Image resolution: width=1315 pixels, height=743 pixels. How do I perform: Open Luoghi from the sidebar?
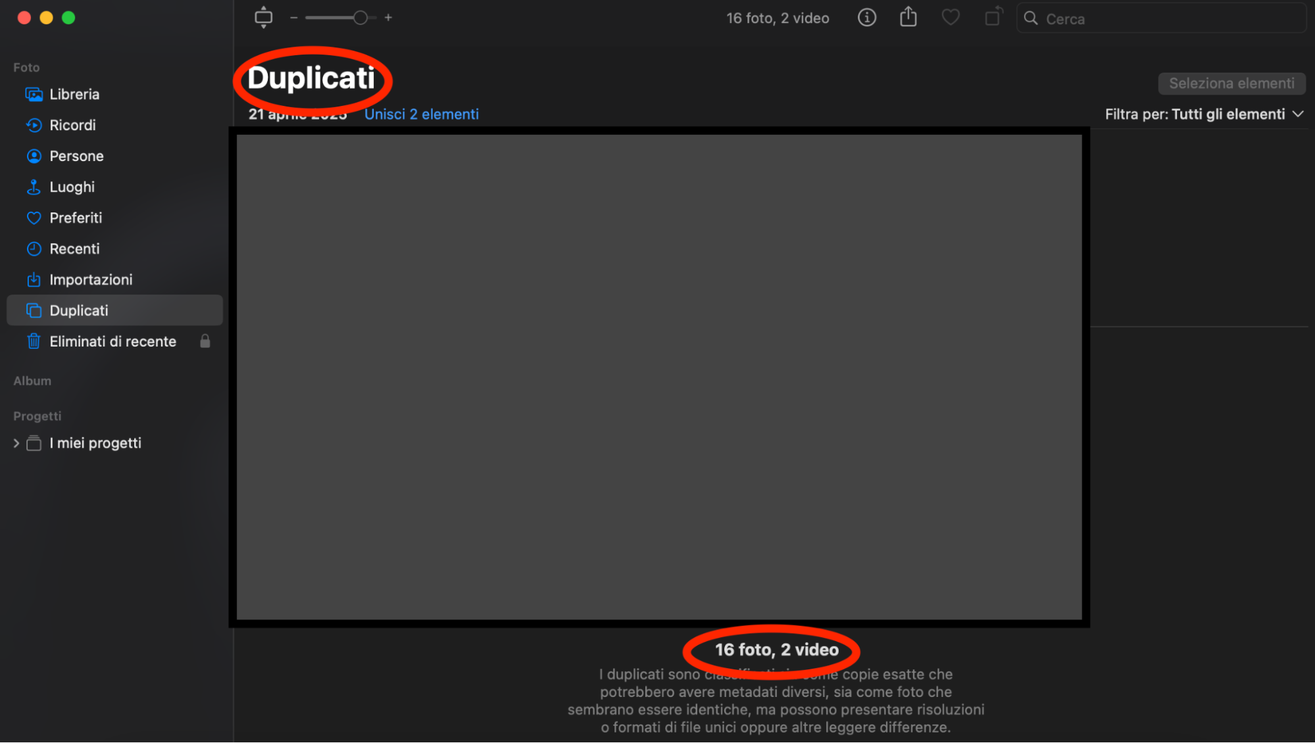[x=72, y=187]
